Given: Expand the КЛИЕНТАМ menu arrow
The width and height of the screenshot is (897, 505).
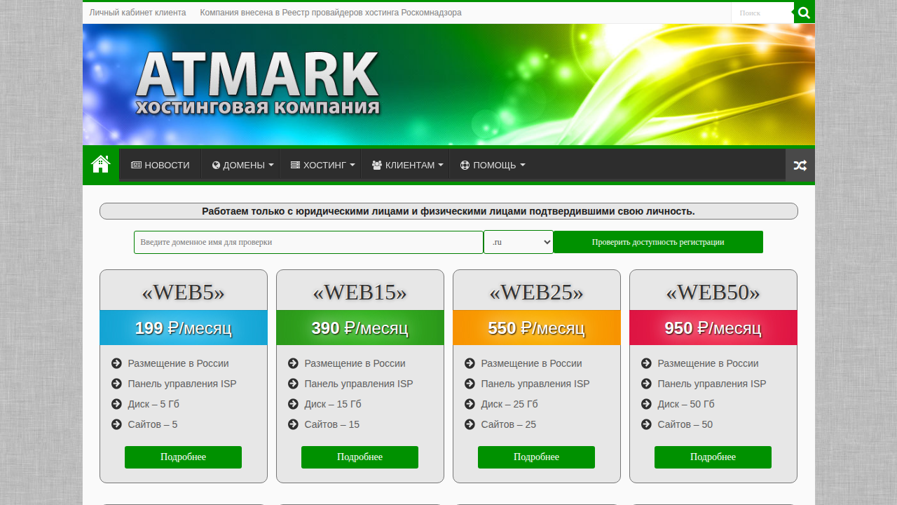Looking at the screenshot, I should click(x=441, y=166).
